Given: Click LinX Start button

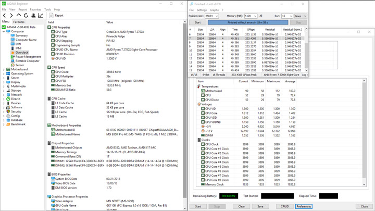Looking at the screenshot, I should (197, 22).
